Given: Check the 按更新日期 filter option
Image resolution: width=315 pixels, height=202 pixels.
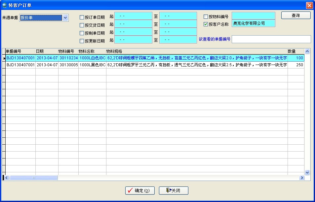Looking at the screenshot, I should pos(82,41).
